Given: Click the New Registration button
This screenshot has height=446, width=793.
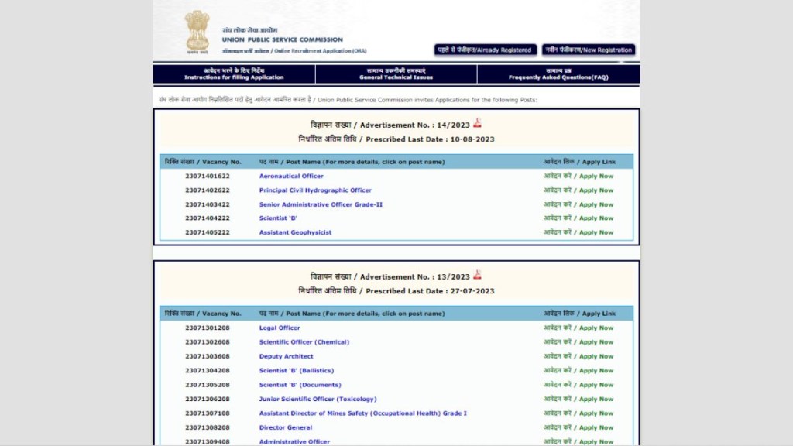Looking at the screenshot, I should 589,50.
